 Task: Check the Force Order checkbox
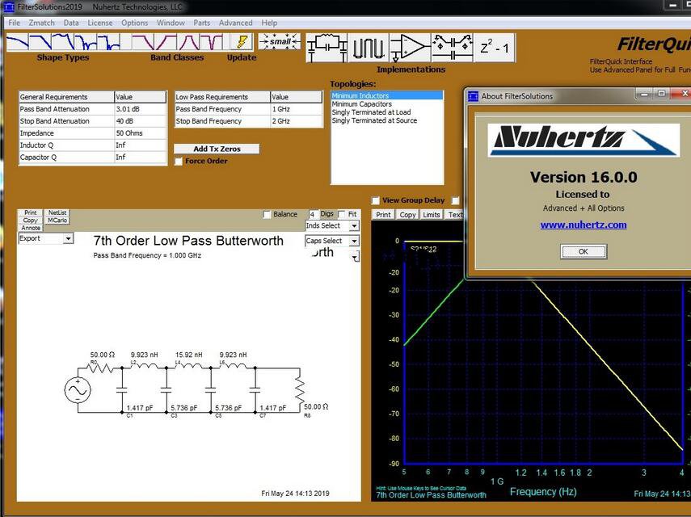[x=179, y=160]
